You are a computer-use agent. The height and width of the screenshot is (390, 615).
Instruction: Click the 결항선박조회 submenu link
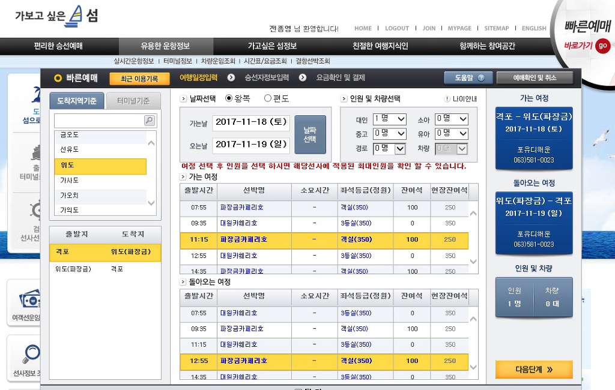pos(312,61)
